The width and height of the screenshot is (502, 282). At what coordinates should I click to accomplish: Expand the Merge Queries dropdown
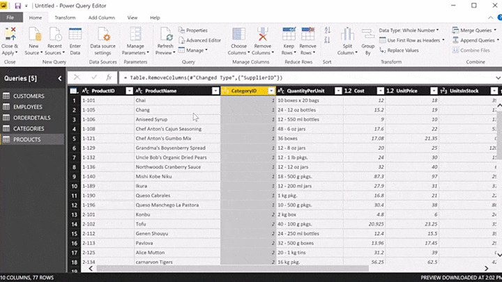495,31
